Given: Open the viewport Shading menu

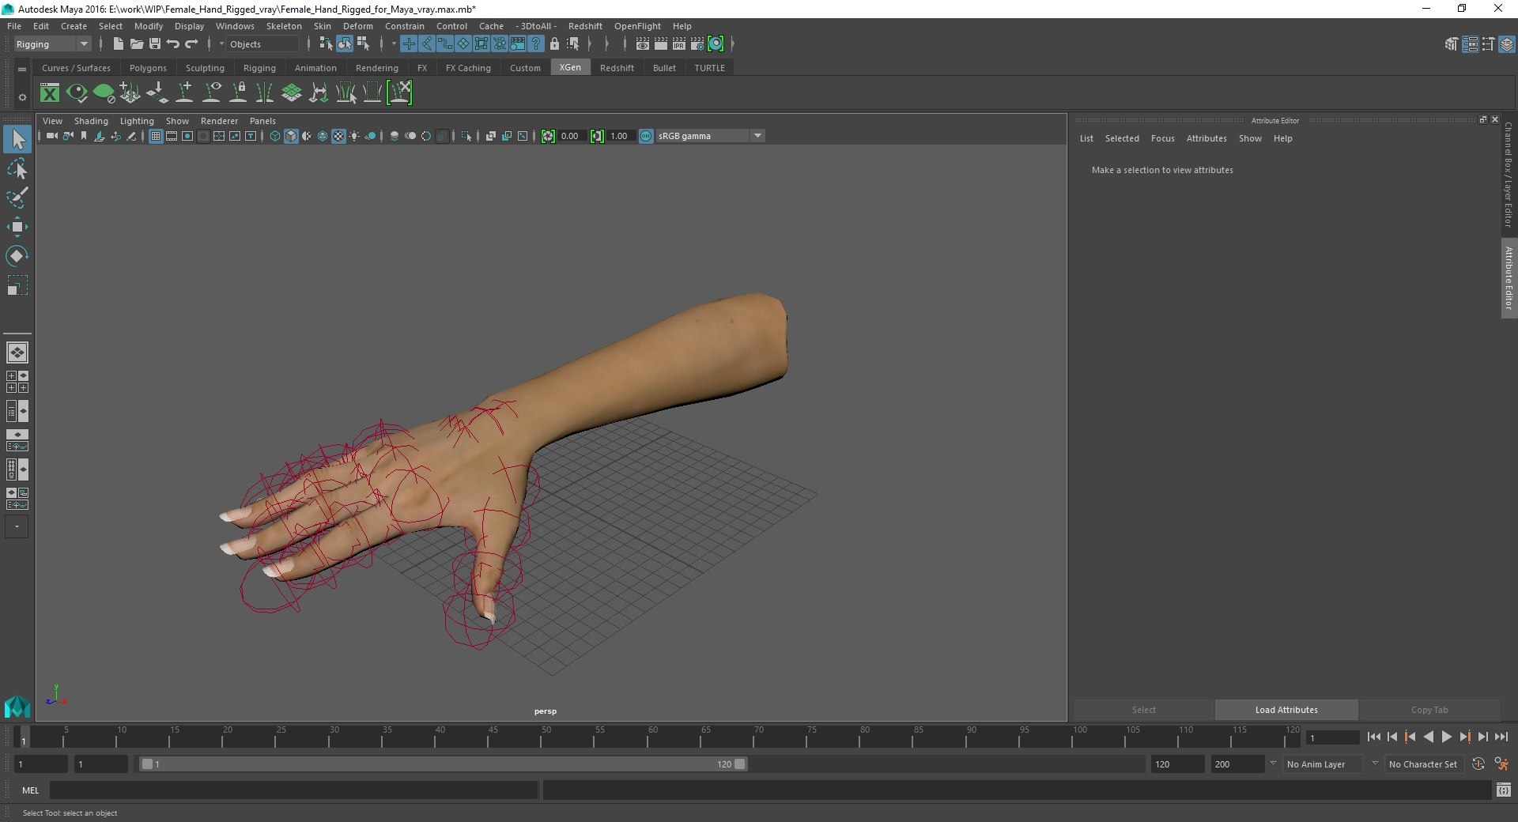Looking at the screenshot, I should tap(91, 121).
